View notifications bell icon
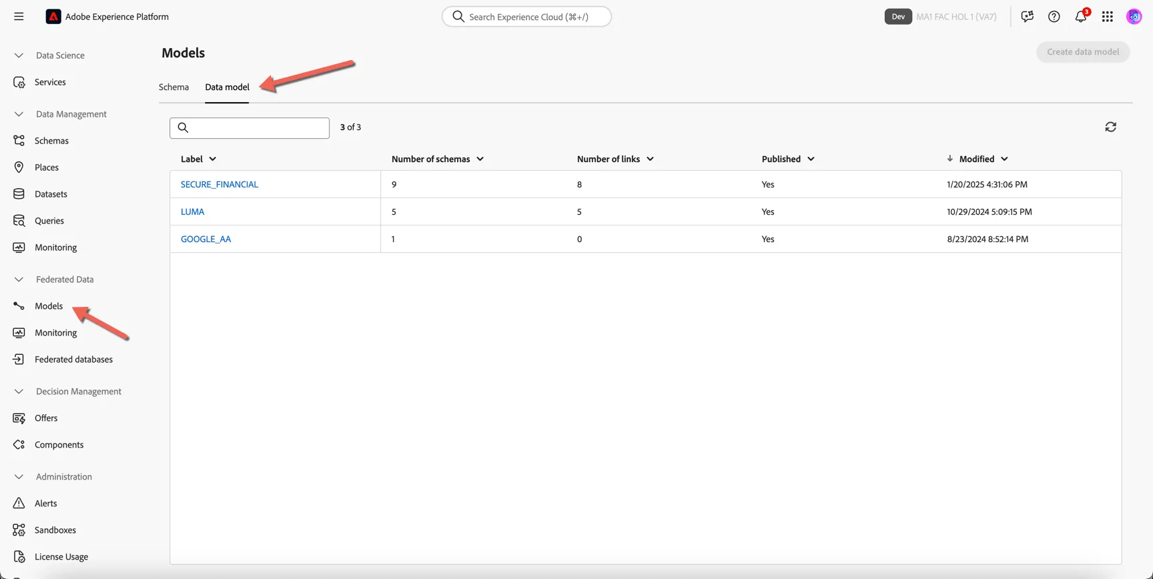This screenshot has width=1153, height=579. click(x=1081, y=17)
